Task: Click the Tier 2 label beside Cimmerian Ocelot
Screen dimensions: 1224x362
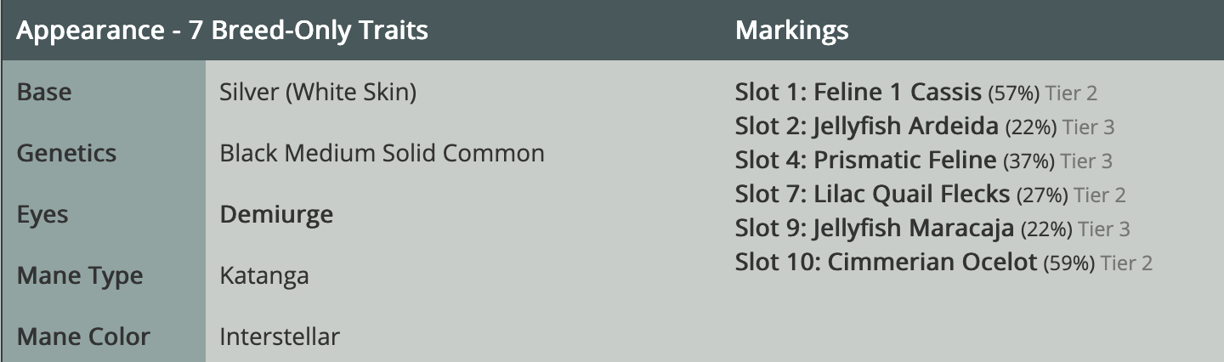Action: (1126, 263)
